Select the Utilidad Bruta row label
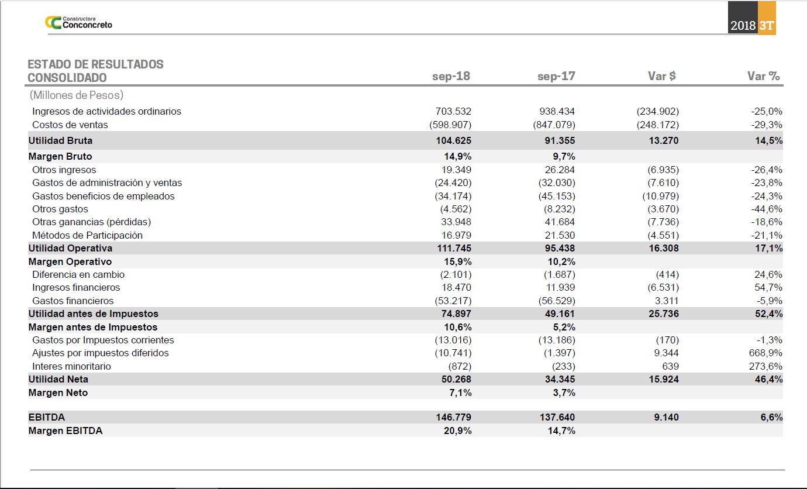 coord(60,140)
